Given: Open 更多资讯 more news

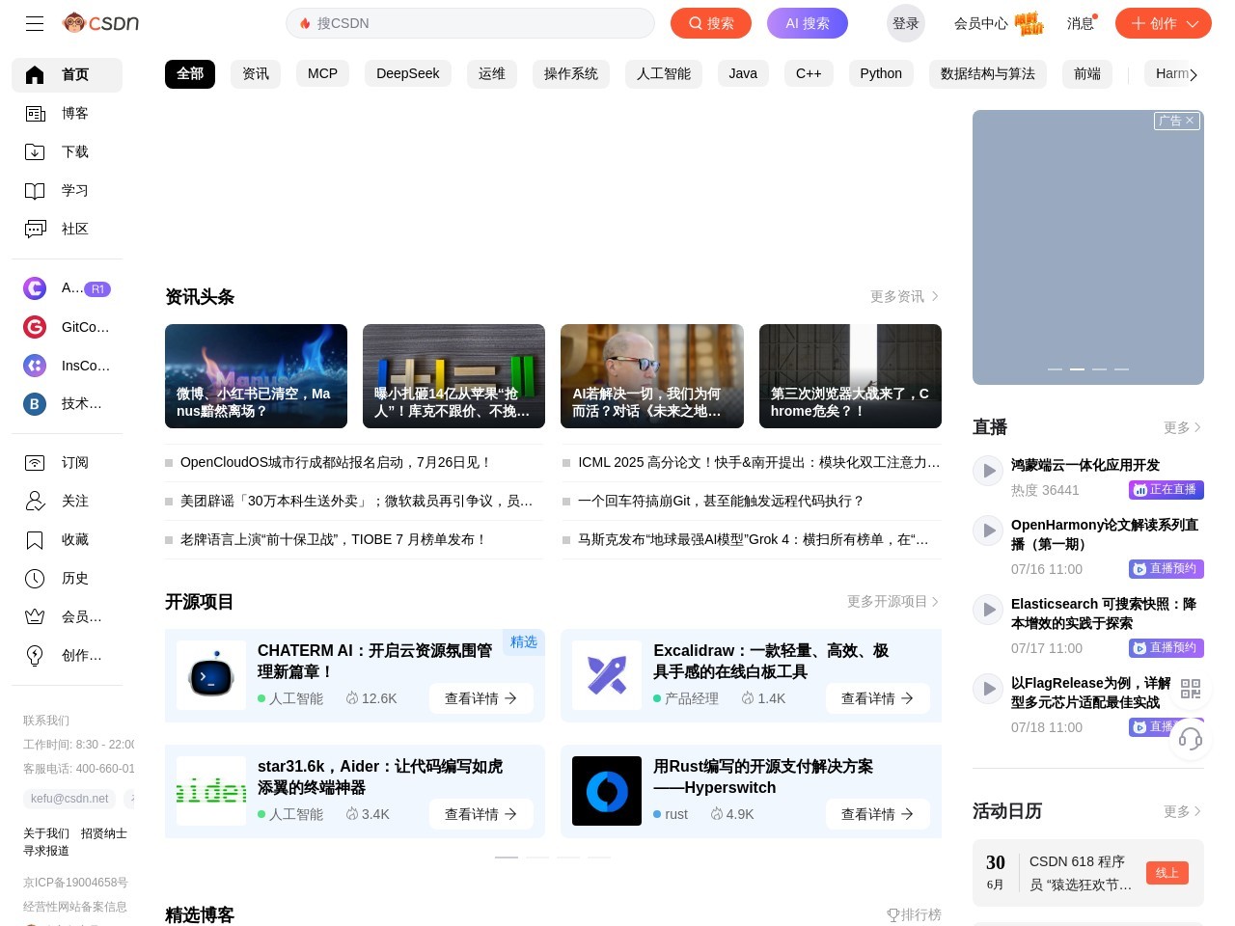Looking at the screenshot, I should tap(904, 296).
